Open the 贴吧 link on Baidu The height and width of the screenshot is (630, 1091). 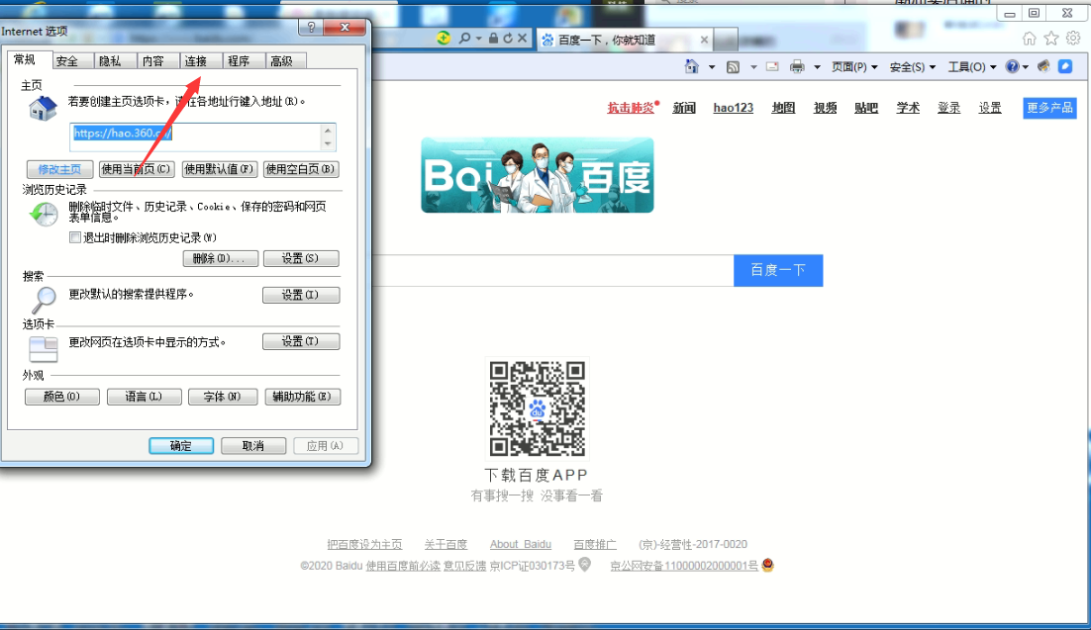866,108
